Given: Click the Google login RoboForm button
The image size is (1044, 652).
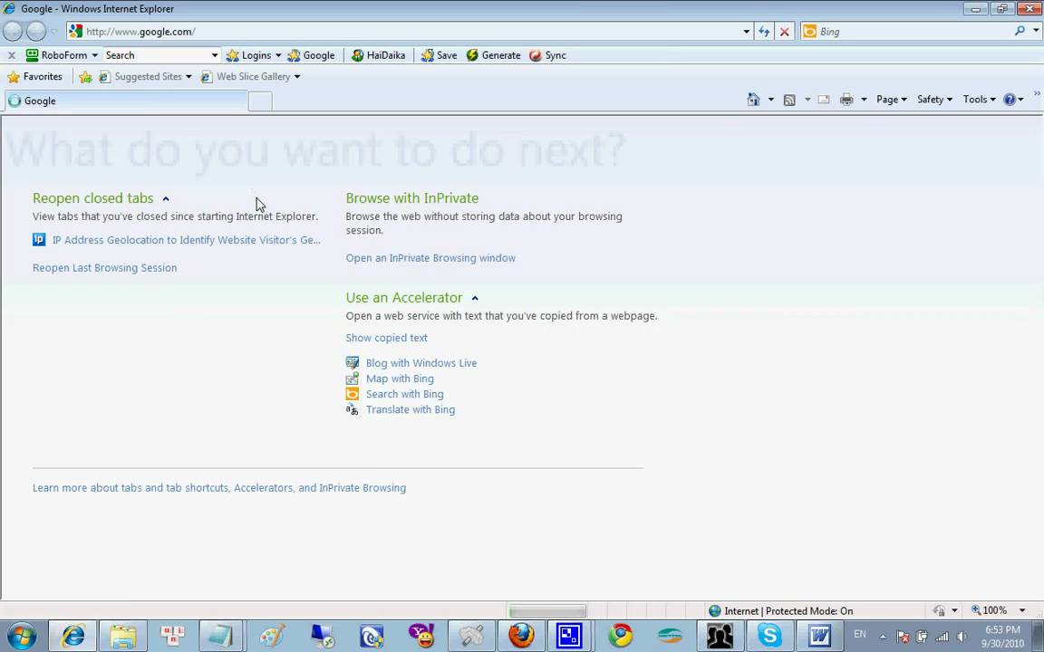Looking at the screenshot, I should 311,55.
